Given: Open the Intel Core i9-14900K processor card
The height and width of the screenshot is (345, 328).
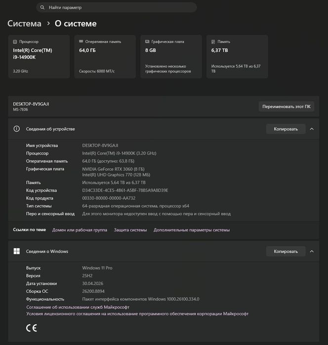Looking at the screenshot, I should tap(39, 56).
